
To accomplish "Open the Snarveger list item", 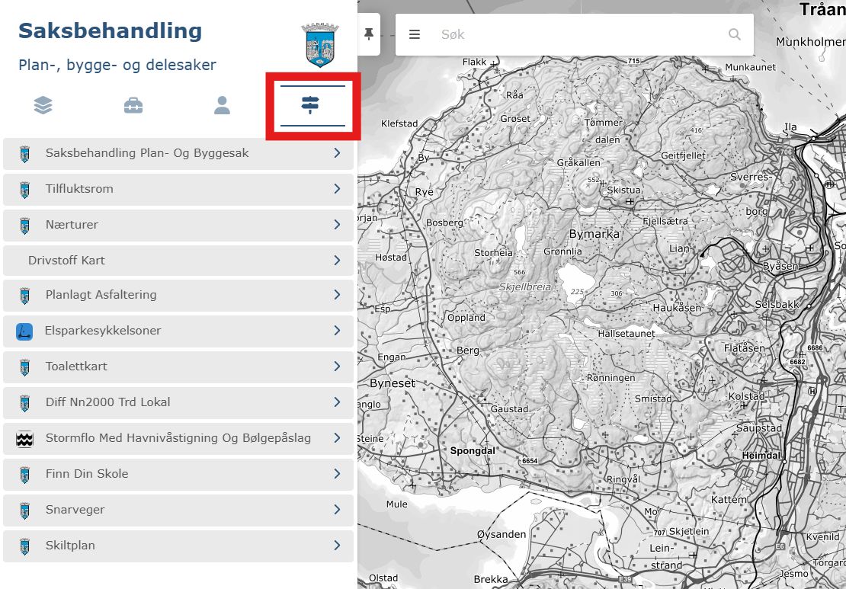I will tap(75, 510).
